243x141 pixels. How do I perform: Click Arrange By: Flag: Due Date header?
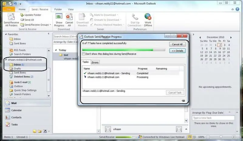pos(208,113)
